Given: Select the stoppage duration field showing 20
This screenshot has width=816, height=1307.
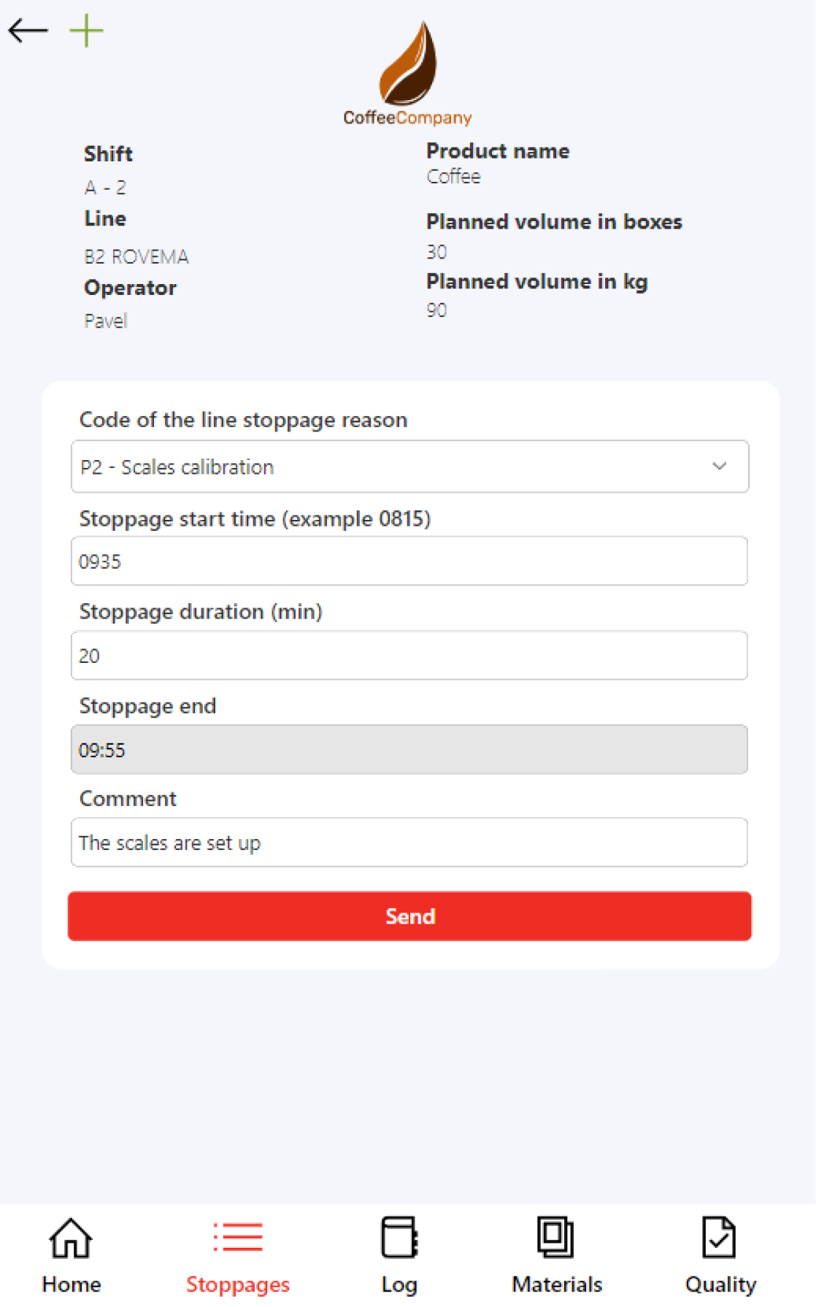Looking at the screenshot, I should pos(409,655).
